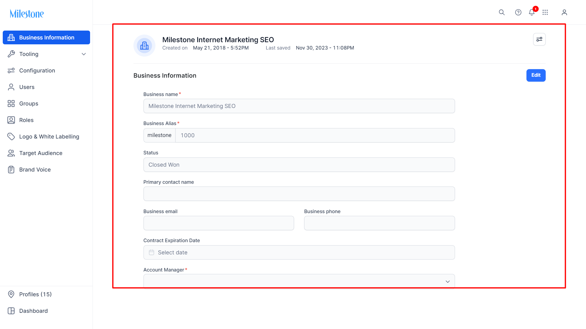Open the apps grid menu icon
The width and height of the screenshot is (586, 329).
point(545,12)
